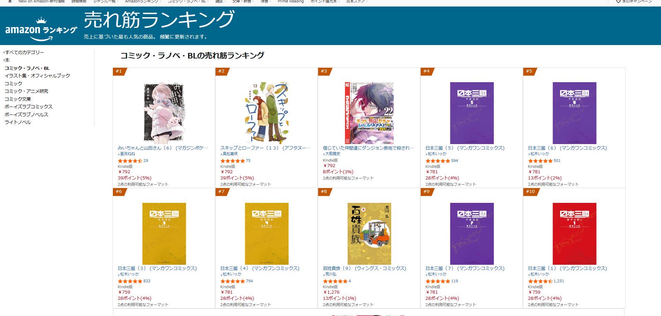
Task: Select ライトノベル in the sidebar
Action: pyautogui.click(x=18, y=122)
